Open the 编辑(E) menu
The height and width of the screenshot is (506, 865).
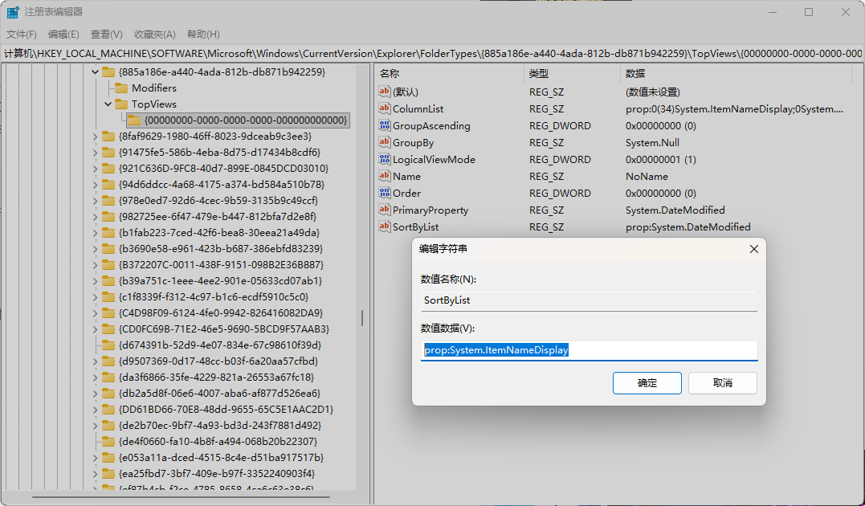63,35
